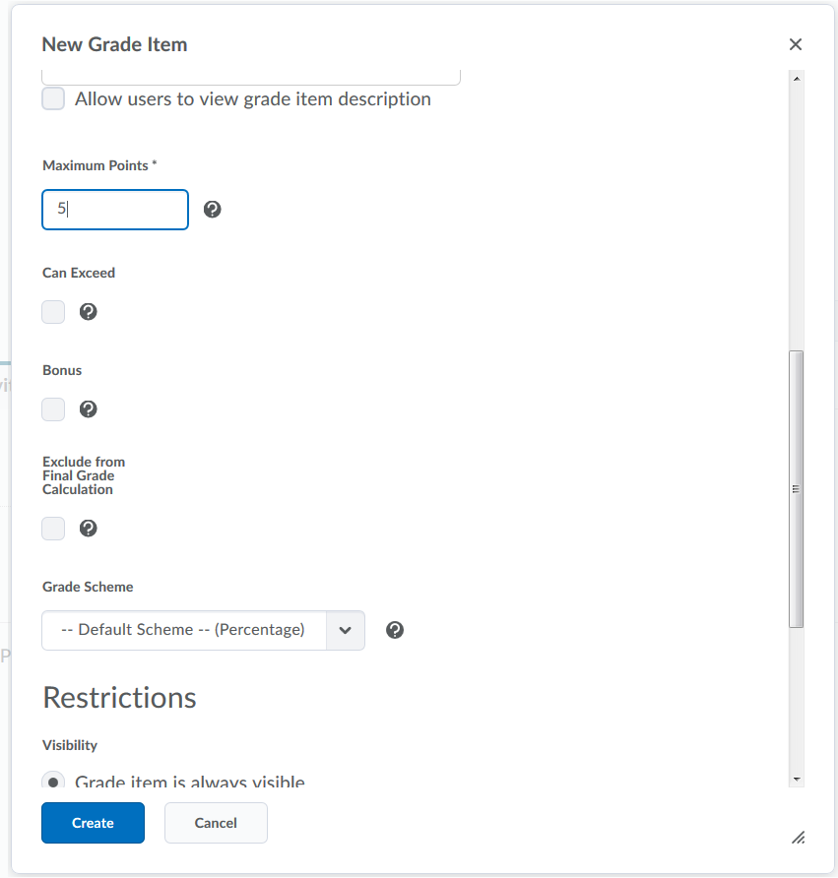The height and width of the screenshot is (878, 838).
Task: Click the Restrictions section heading
Action: (119, 698)
